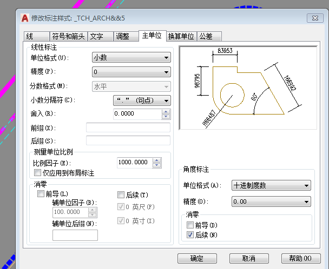Select the 文字 tab
Screen dimensions: 329x269
[101, 36]
